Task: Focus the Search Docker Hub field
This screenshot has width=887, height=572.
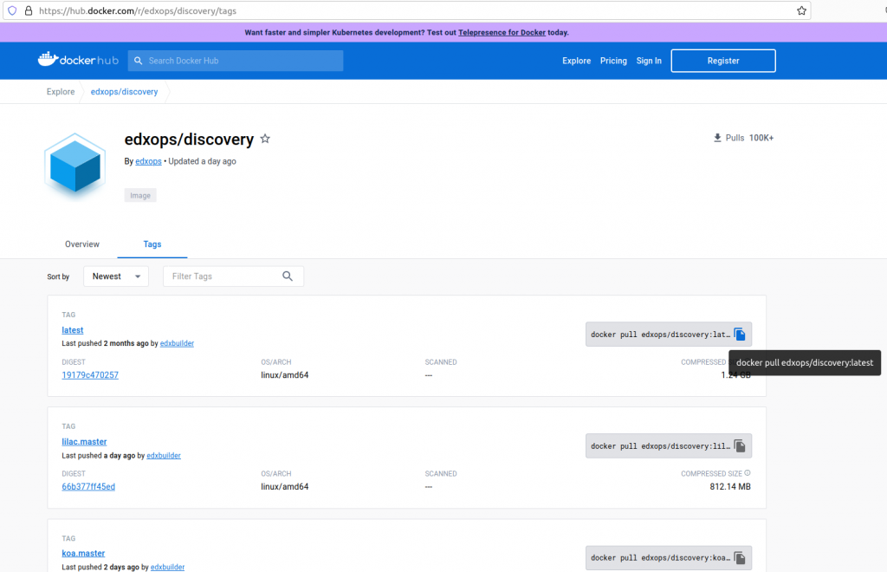Action: 236,61
